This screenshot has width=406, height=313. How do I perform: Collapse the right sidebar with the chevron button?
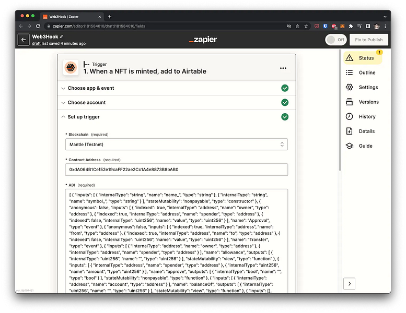[x=349, y=284]
